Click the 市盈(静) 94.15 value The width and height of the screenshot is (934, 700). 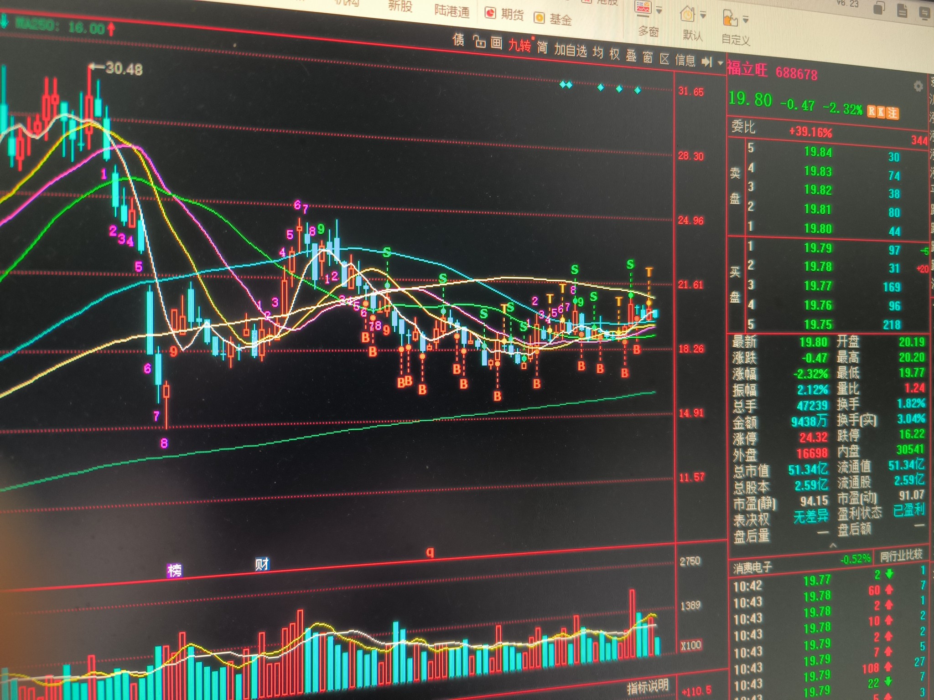[x=814, y=501]
